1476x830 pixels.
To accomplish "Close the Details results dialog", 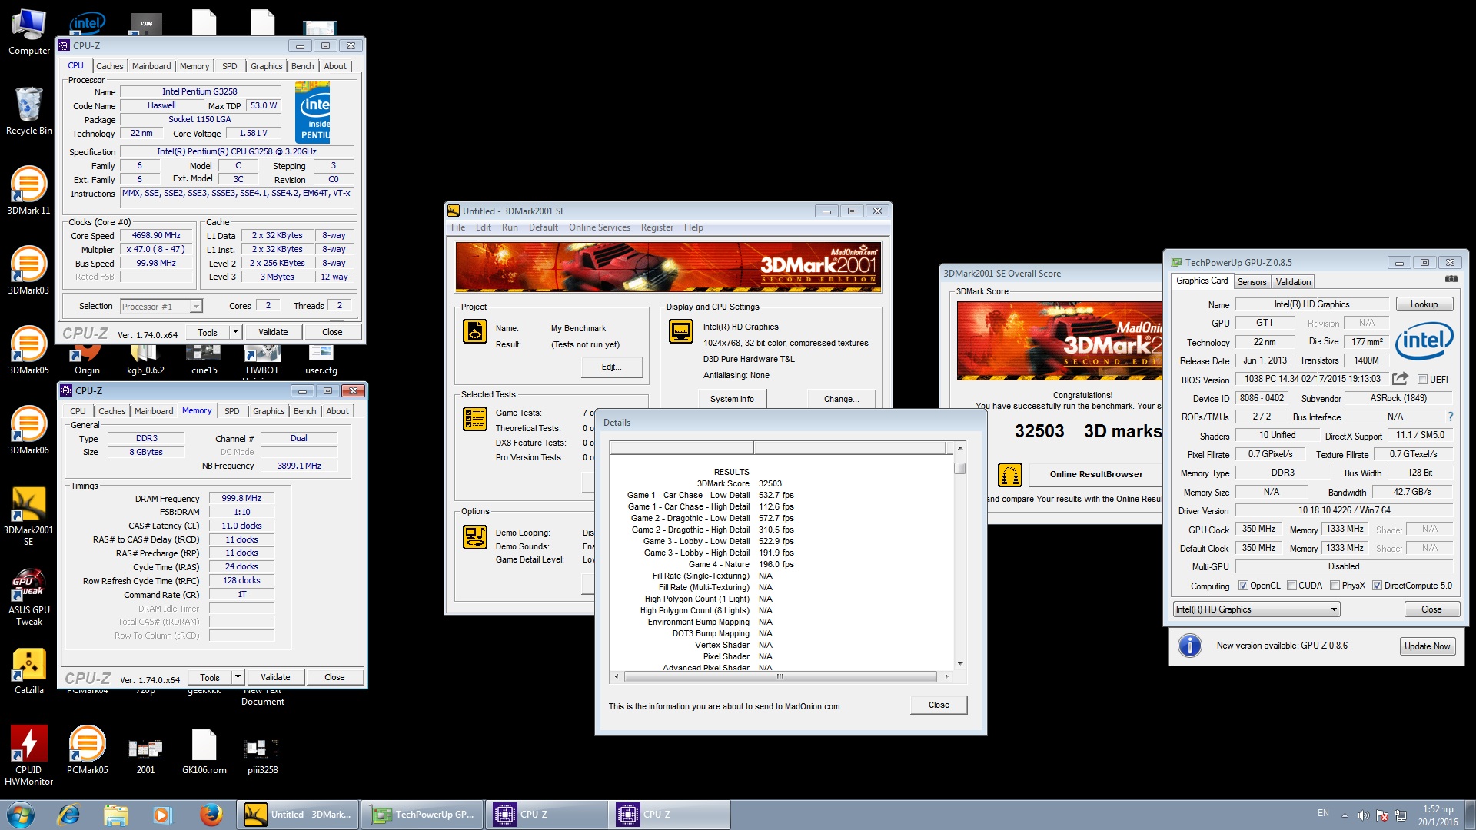I will 939,705.
